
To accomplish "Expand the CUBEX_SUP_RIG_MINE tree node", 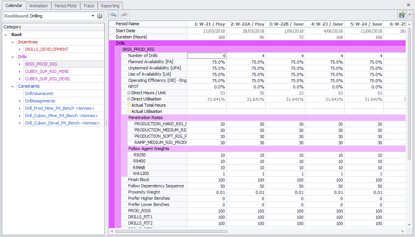I will 20,71.
